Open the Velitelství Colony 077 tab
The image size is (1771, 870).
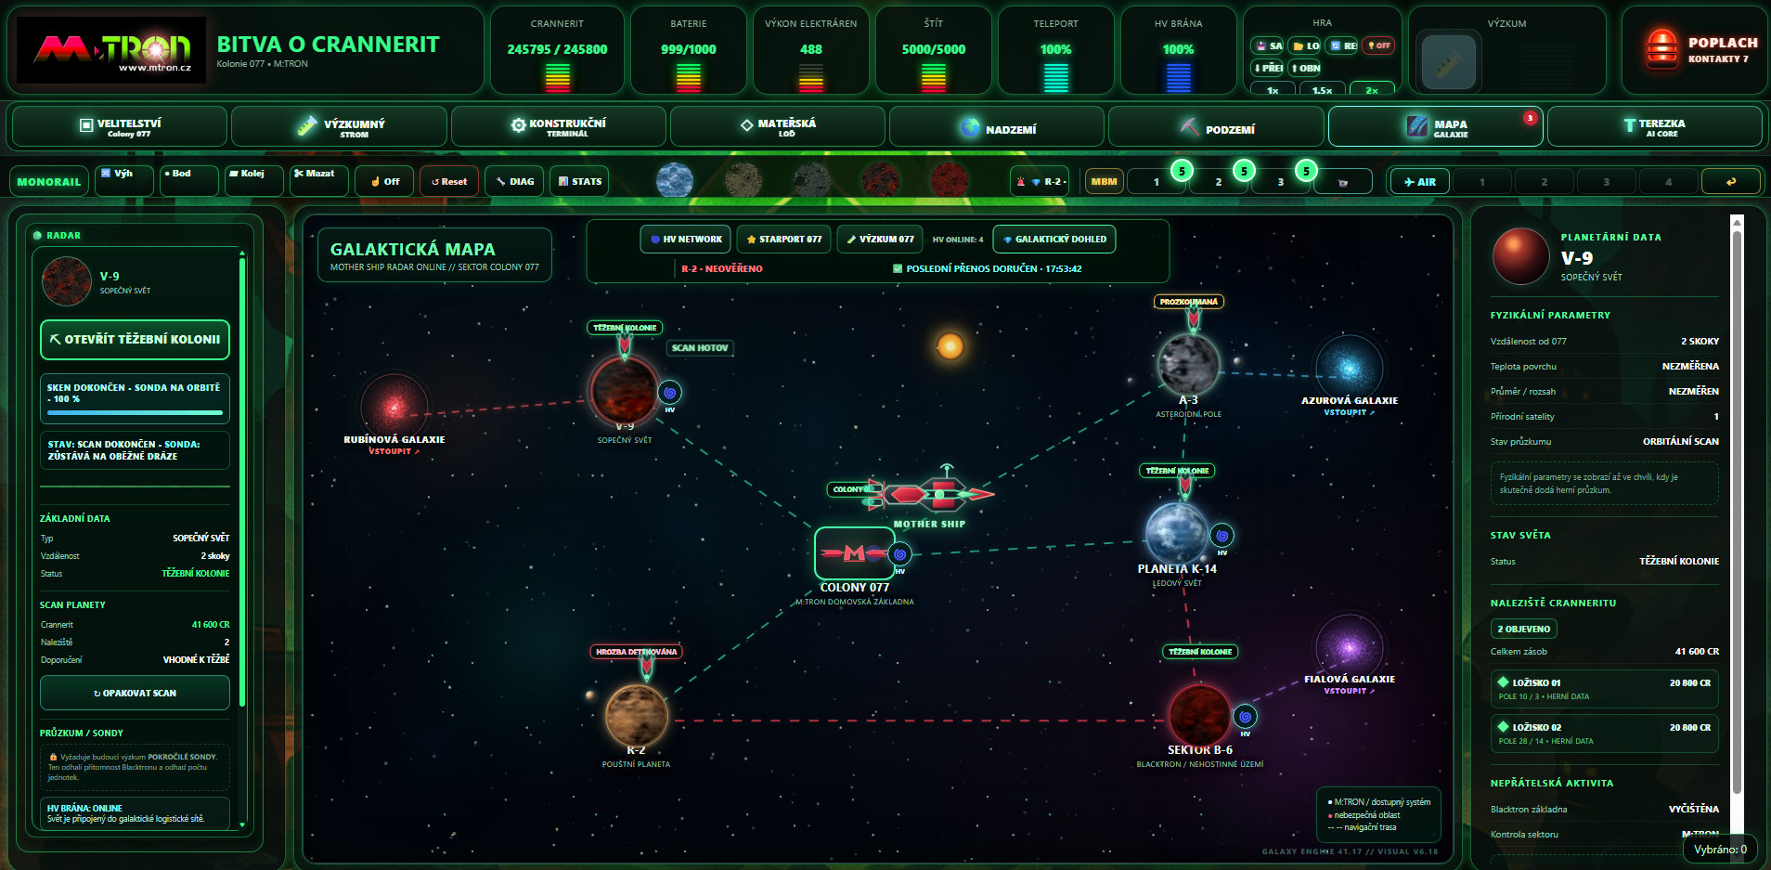click(x=118, y=127)
